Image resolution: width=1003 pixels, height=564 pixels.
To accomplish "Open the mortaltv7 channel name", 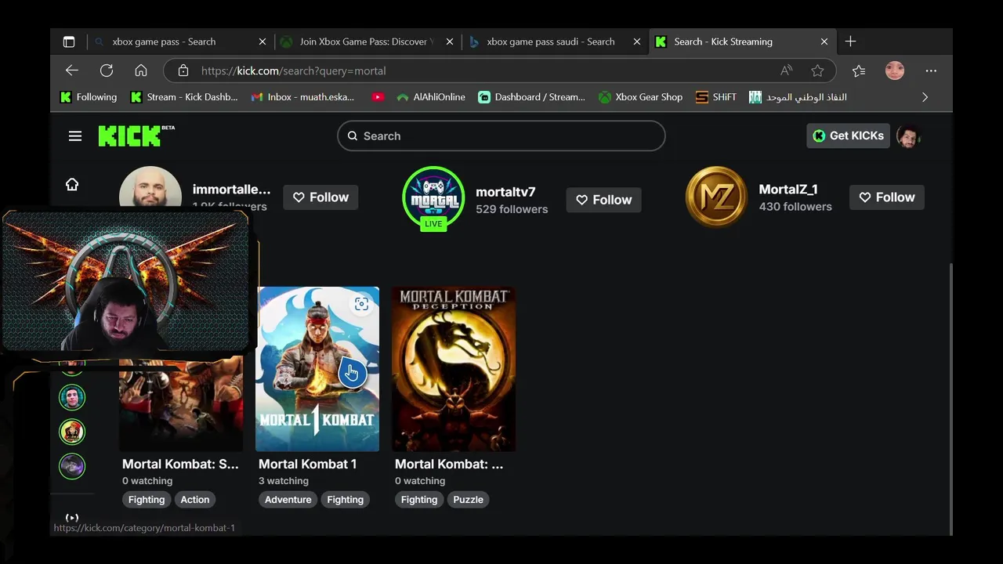I will [505, 192].
